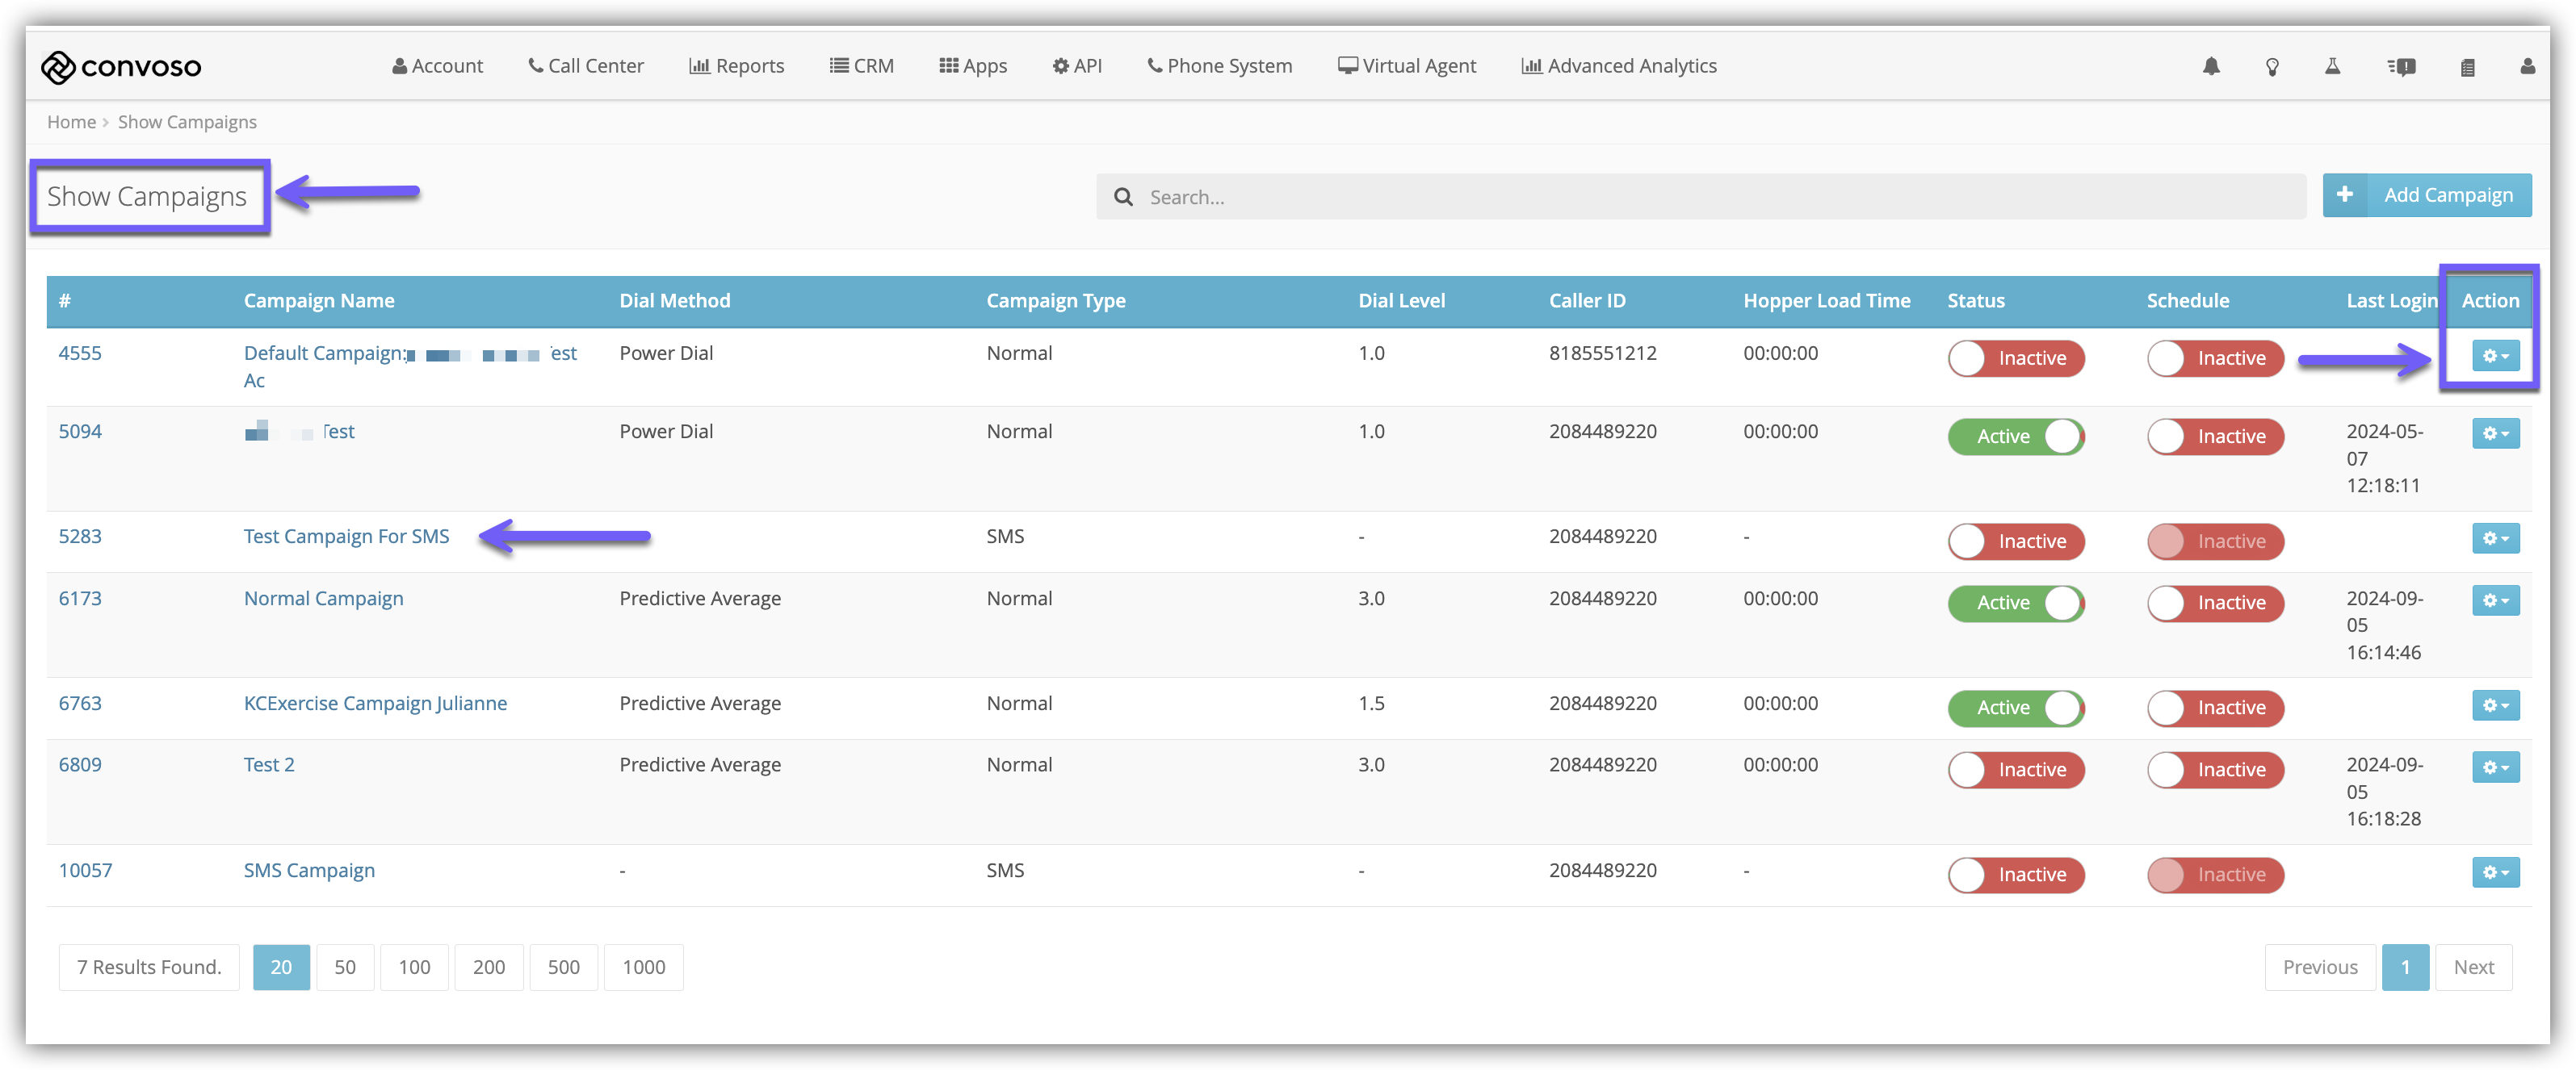Open action gear dropdown for SMS Campaign
The width and height of the screenshot is (2576, 1070).
pos(2495,872)
